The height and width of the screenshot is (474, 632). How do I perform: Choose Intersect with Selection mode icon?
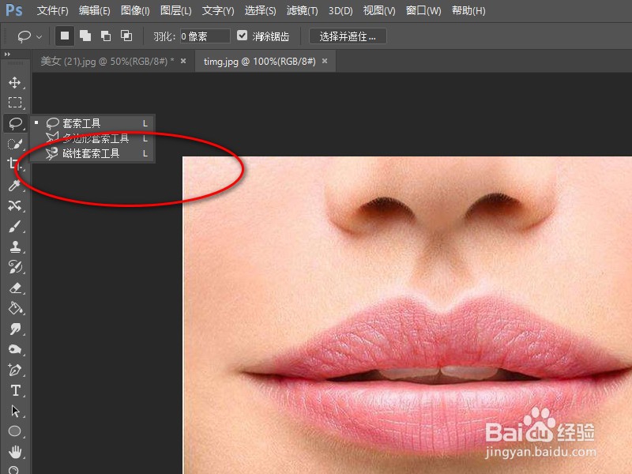click(126, 36)
